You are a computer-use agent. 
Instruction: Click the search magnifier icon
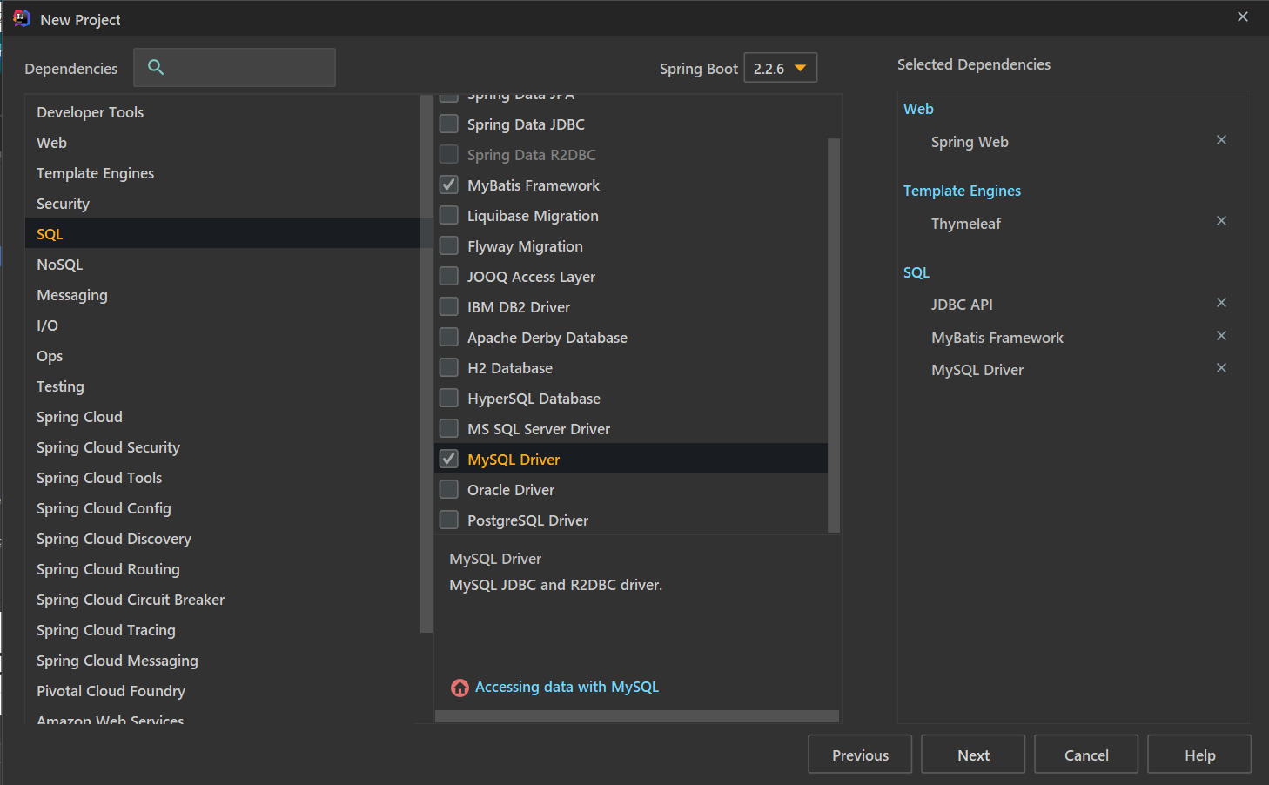(156, 67)
